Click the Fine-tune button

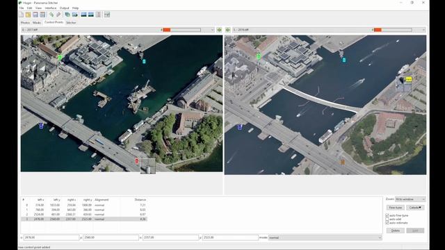[x=396, y=208]
